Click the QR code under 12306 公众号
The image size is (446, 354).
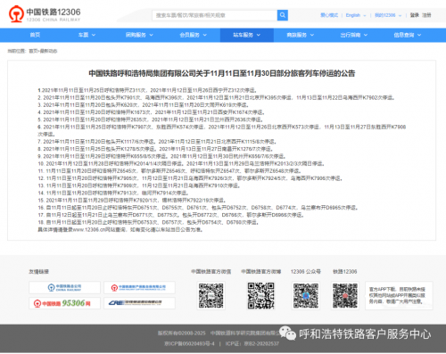[x=306, y=296]
